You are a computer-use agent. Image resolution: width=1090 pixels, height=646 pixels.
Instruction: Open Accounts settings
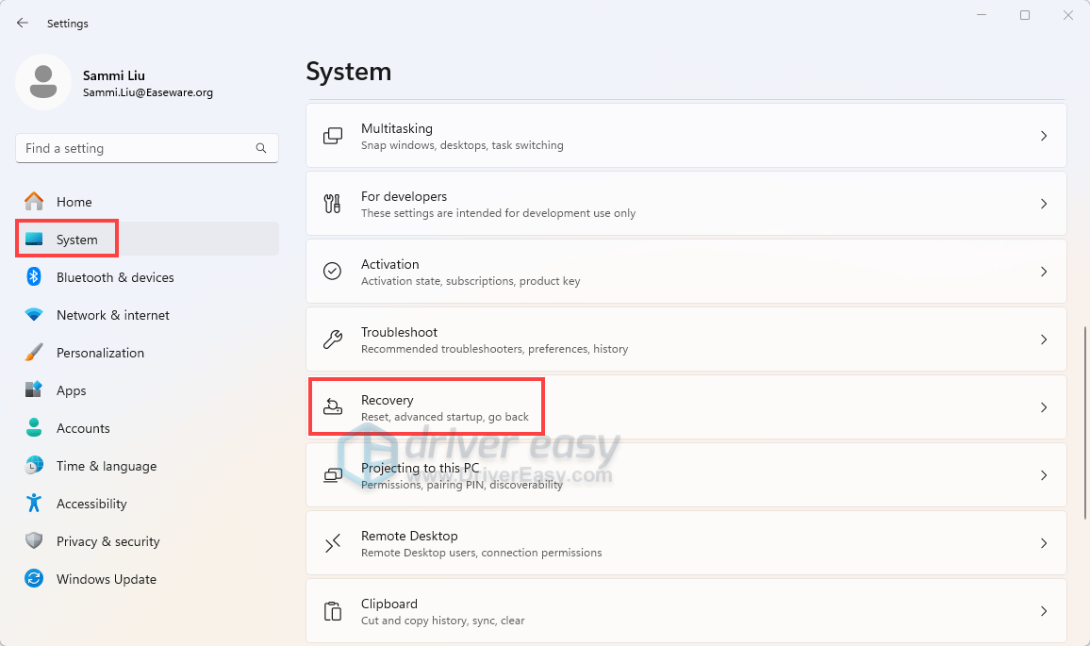[x=85, y=428]
